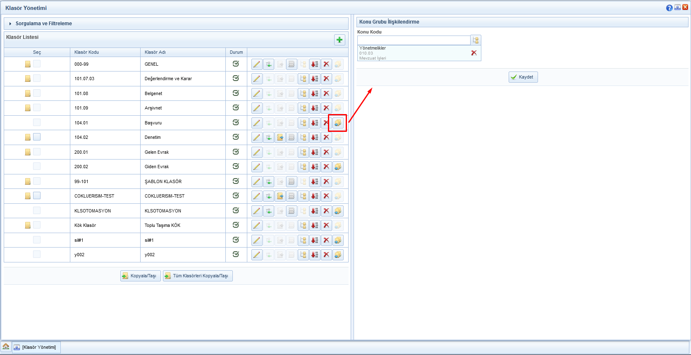Click red arrow binary icon for Arşivnet
691x355 pixels.
[x=315, y=108]
